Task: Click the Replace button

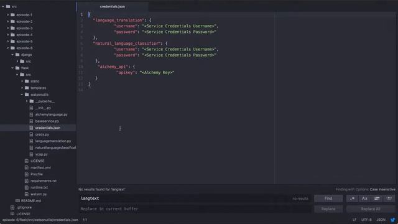Action: [328, 209]
